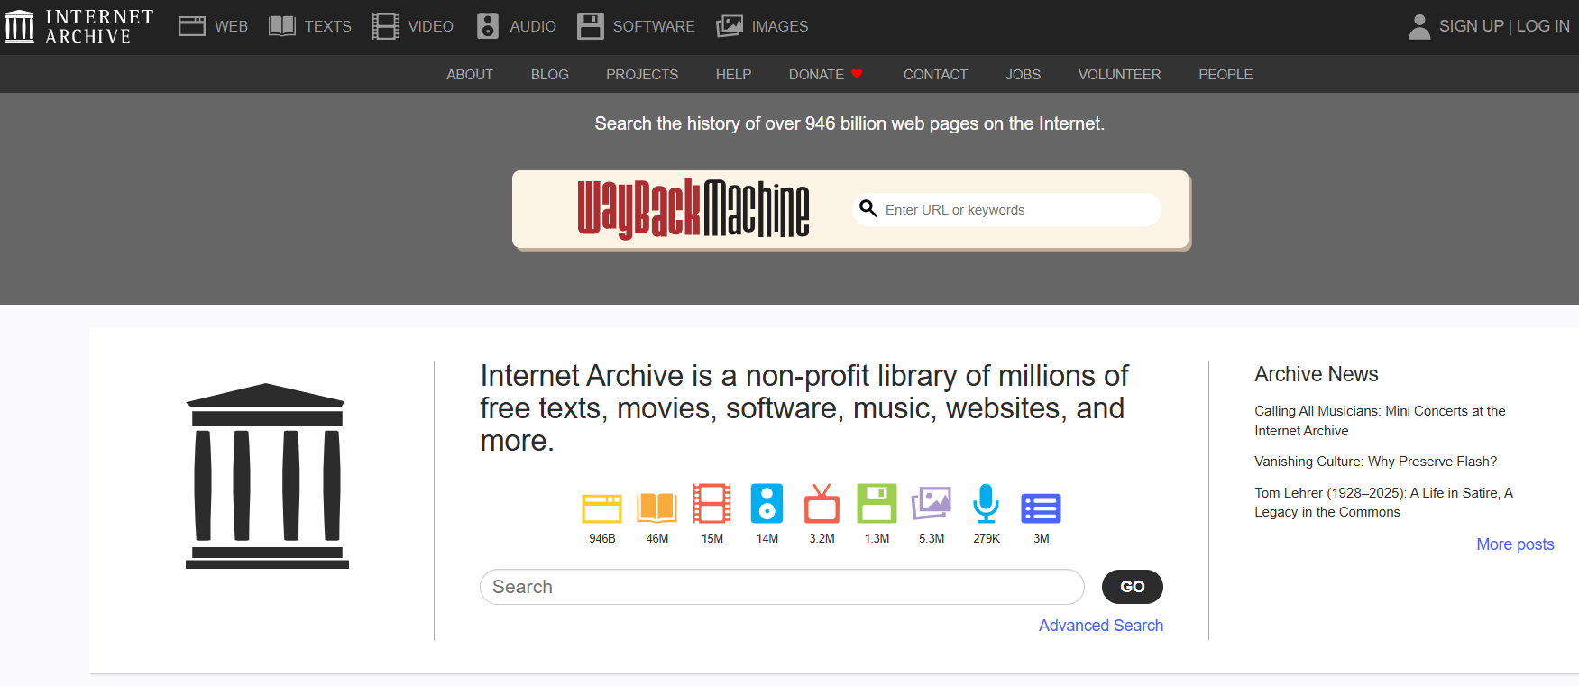Click the user avatar icon
This screenshot has width=1579, height=686.
click(x=1419, y=26)
